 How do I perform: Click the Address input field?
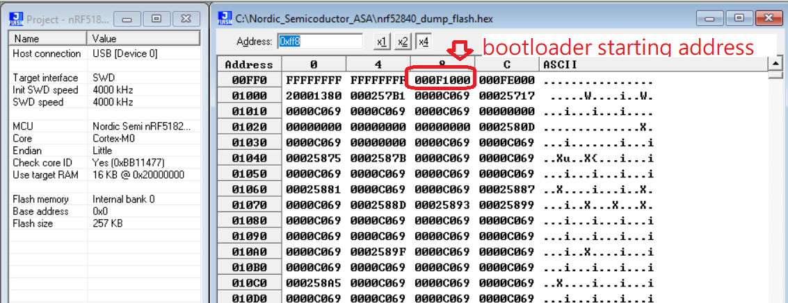320,42
